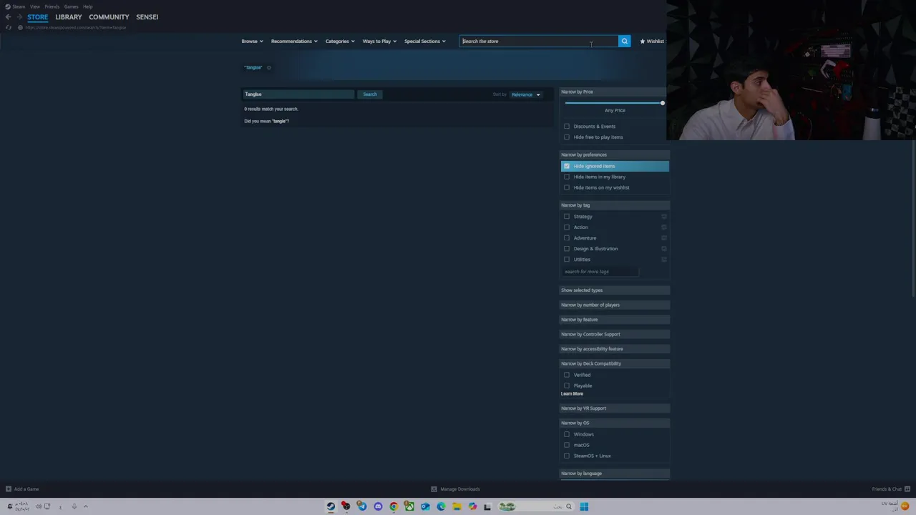Expand Narrow by Controller Support
Image resolution: width=916 pixels, height=515 pixels.
[615, 334]
